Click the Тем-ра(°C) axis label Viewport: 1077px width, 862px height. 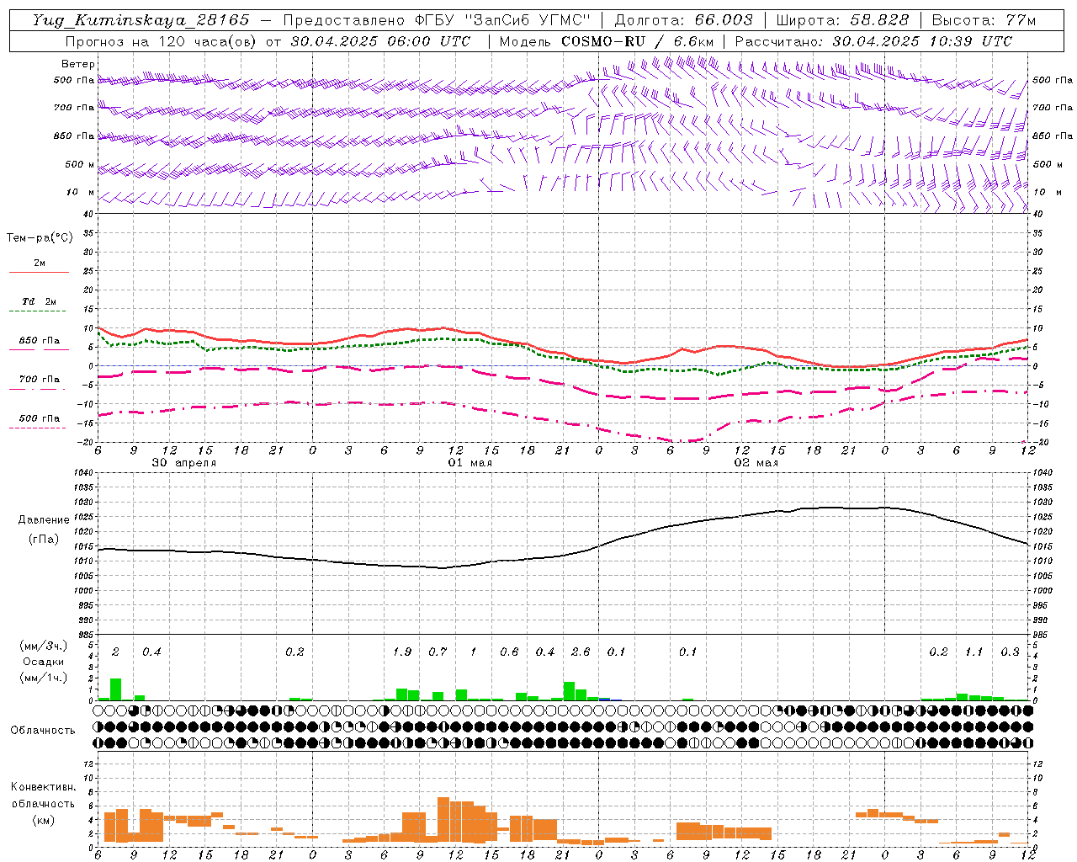[40, 238]
